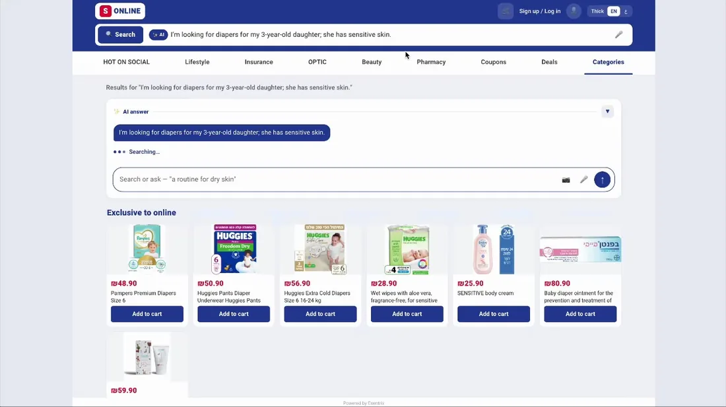Add baby diaper ointment to cart
The width and height of the screenshot is (726, 407).
pos(580,314)
